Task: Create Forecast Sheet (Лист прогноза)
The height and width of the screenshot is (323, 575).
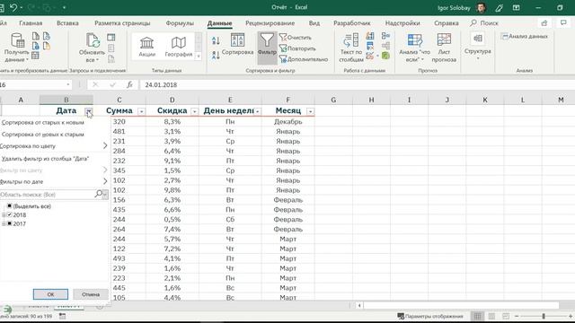Action: click(444, 48)
